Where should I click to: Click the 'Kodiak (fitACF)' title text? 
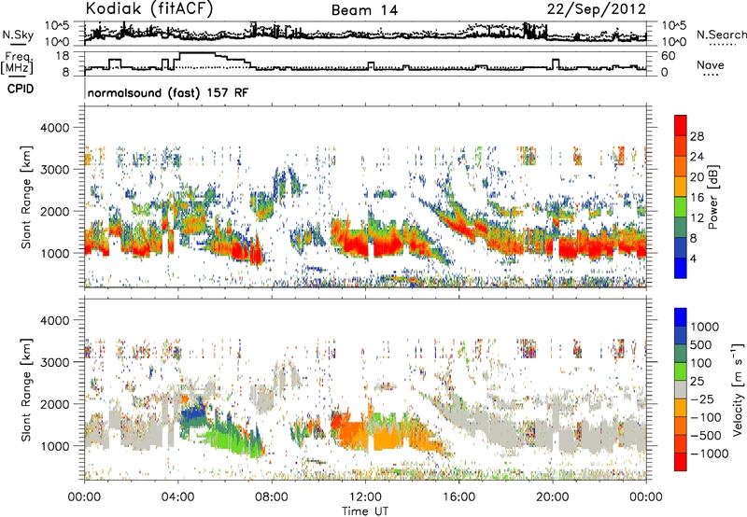tap(149, 9)
